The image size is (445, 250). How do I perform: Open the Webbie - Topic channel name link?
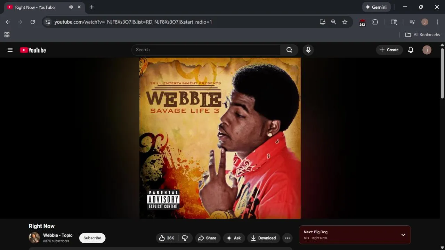[x=58, y=235]
